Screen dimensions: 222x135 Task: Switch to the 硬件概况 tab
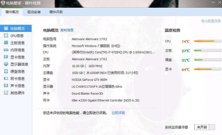[x=12, y=12]
